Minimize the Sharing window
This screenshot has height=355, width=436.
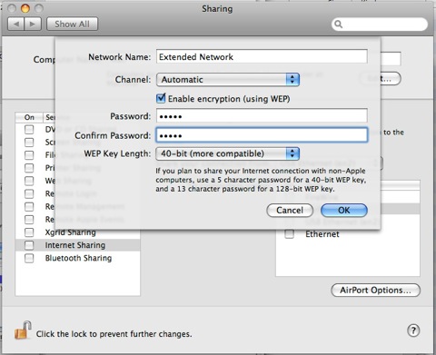(x=25, y=8)
